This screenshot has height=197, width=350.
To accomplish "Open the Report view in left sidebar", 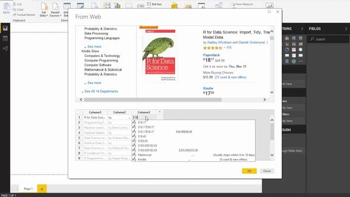I will (5, 28).
